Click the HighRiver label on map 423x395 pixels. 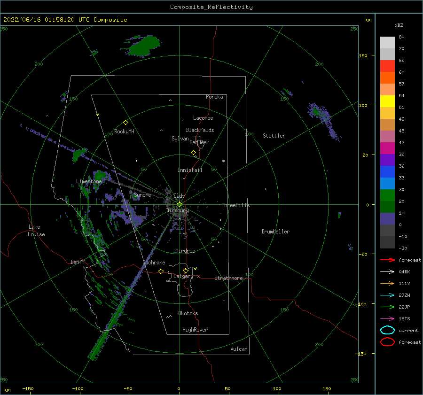195,330
